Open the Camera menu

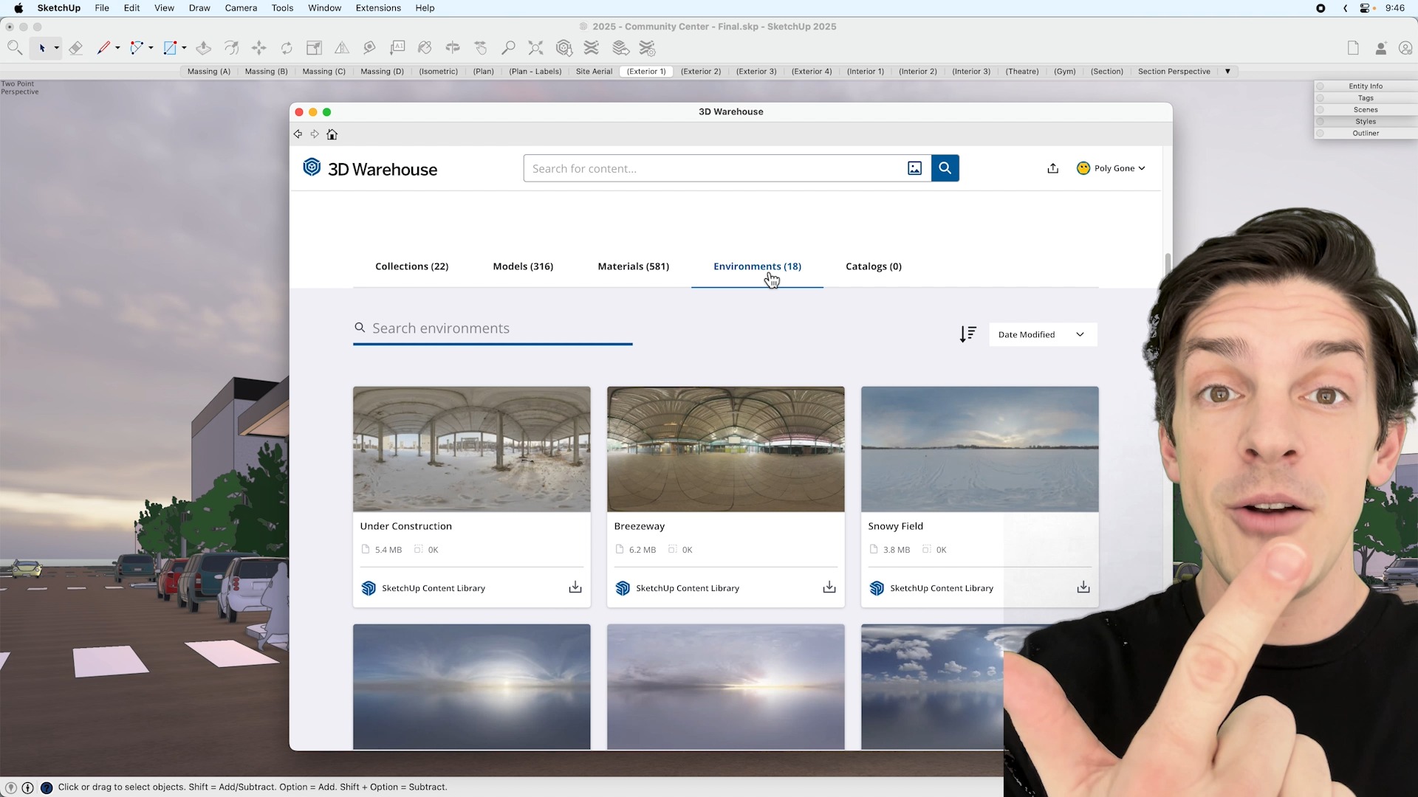[x=241, y=8]
